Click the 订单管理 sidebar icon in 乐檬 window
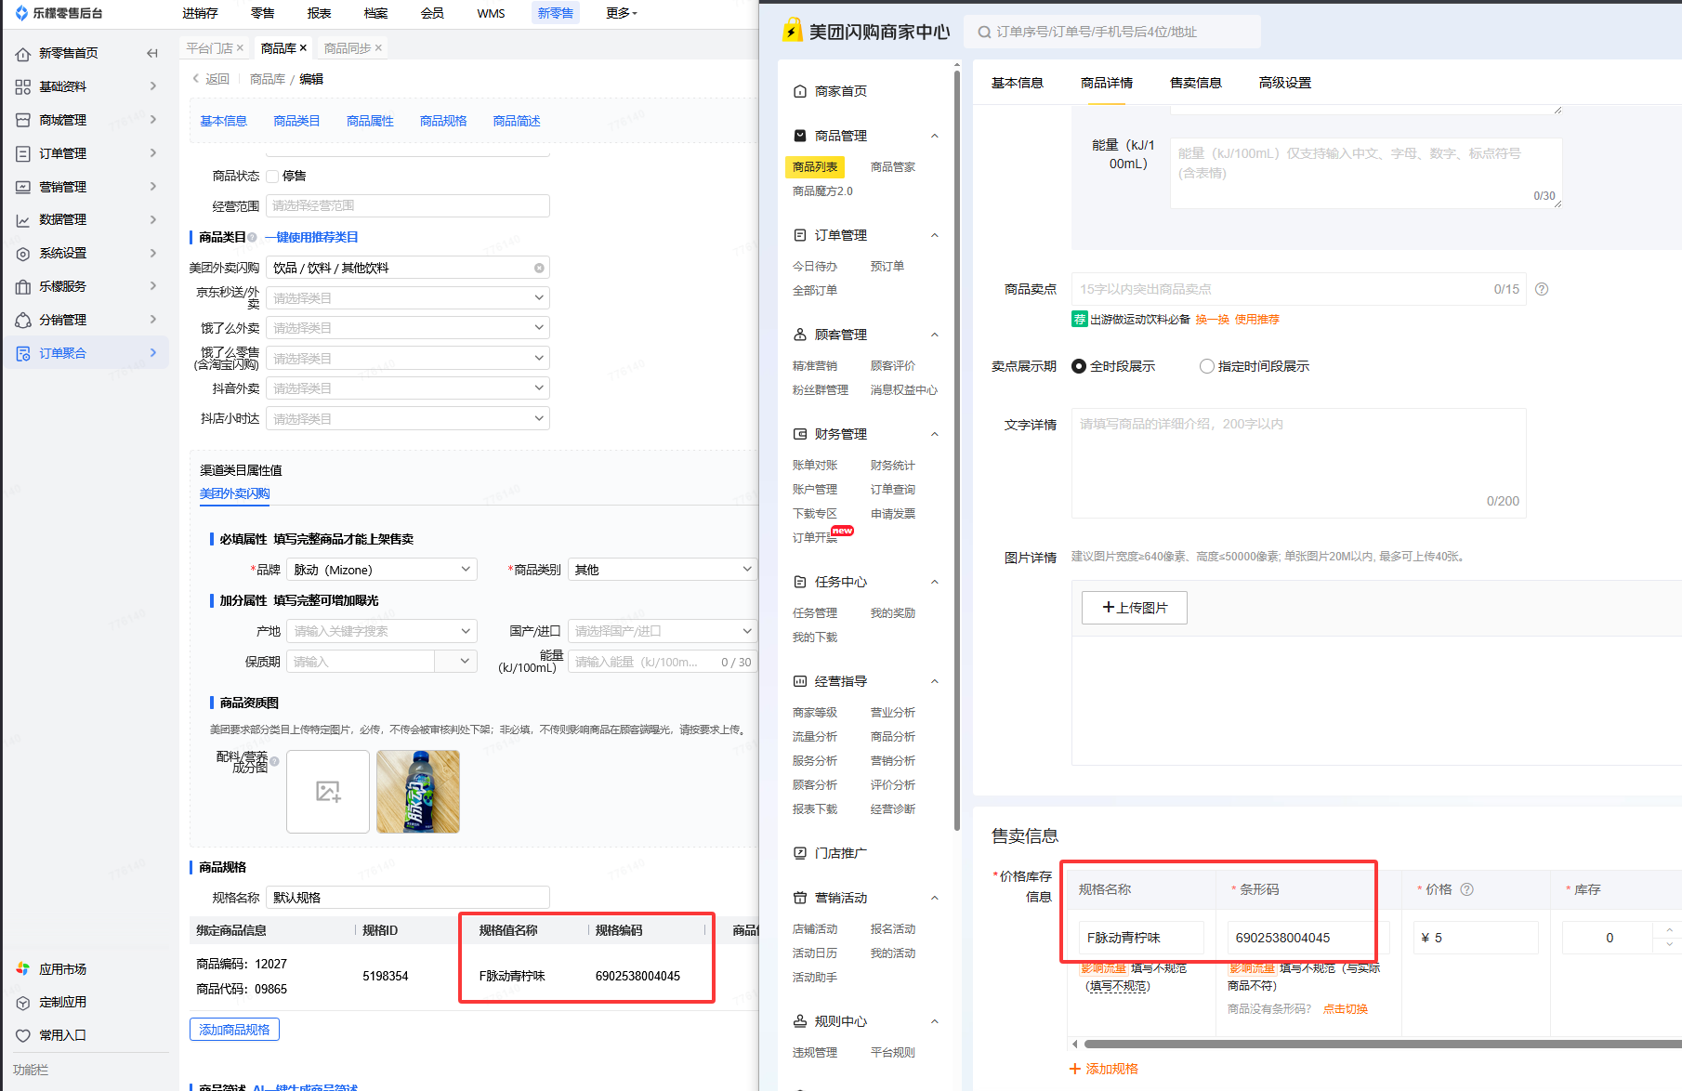This screenshot has height=1091, width=1682. 23,153
